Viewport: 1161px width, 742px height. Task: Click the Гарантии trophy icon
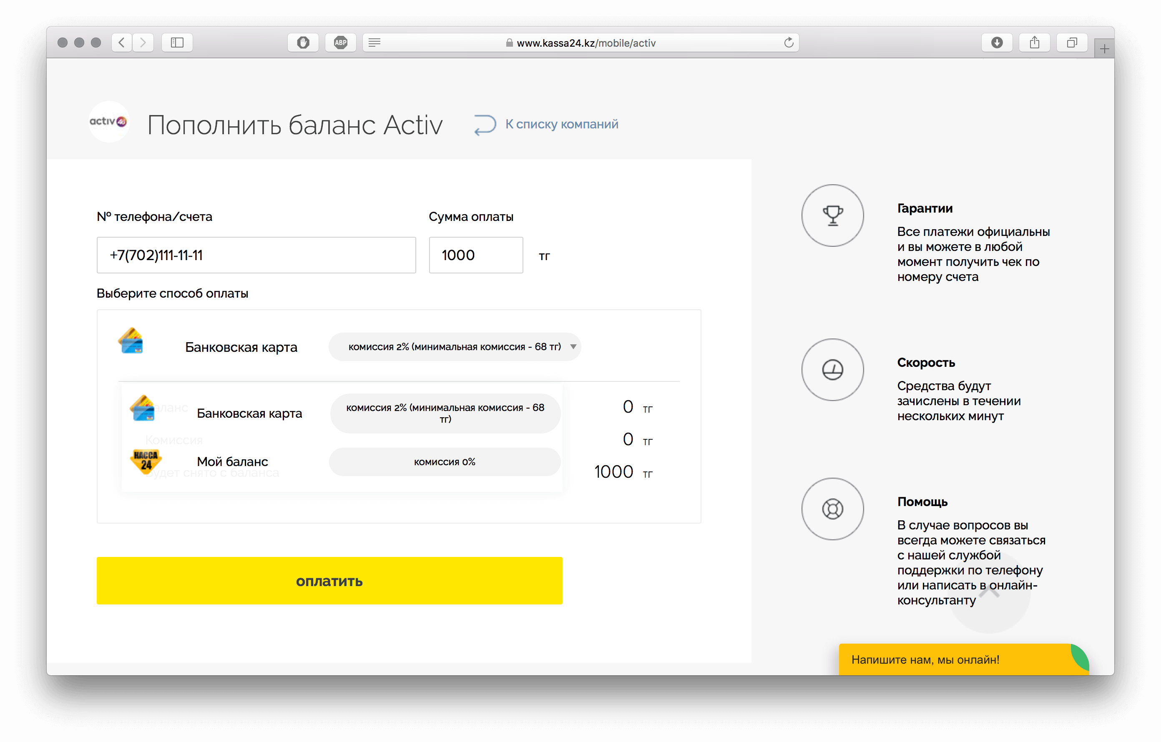click(833, 216)
